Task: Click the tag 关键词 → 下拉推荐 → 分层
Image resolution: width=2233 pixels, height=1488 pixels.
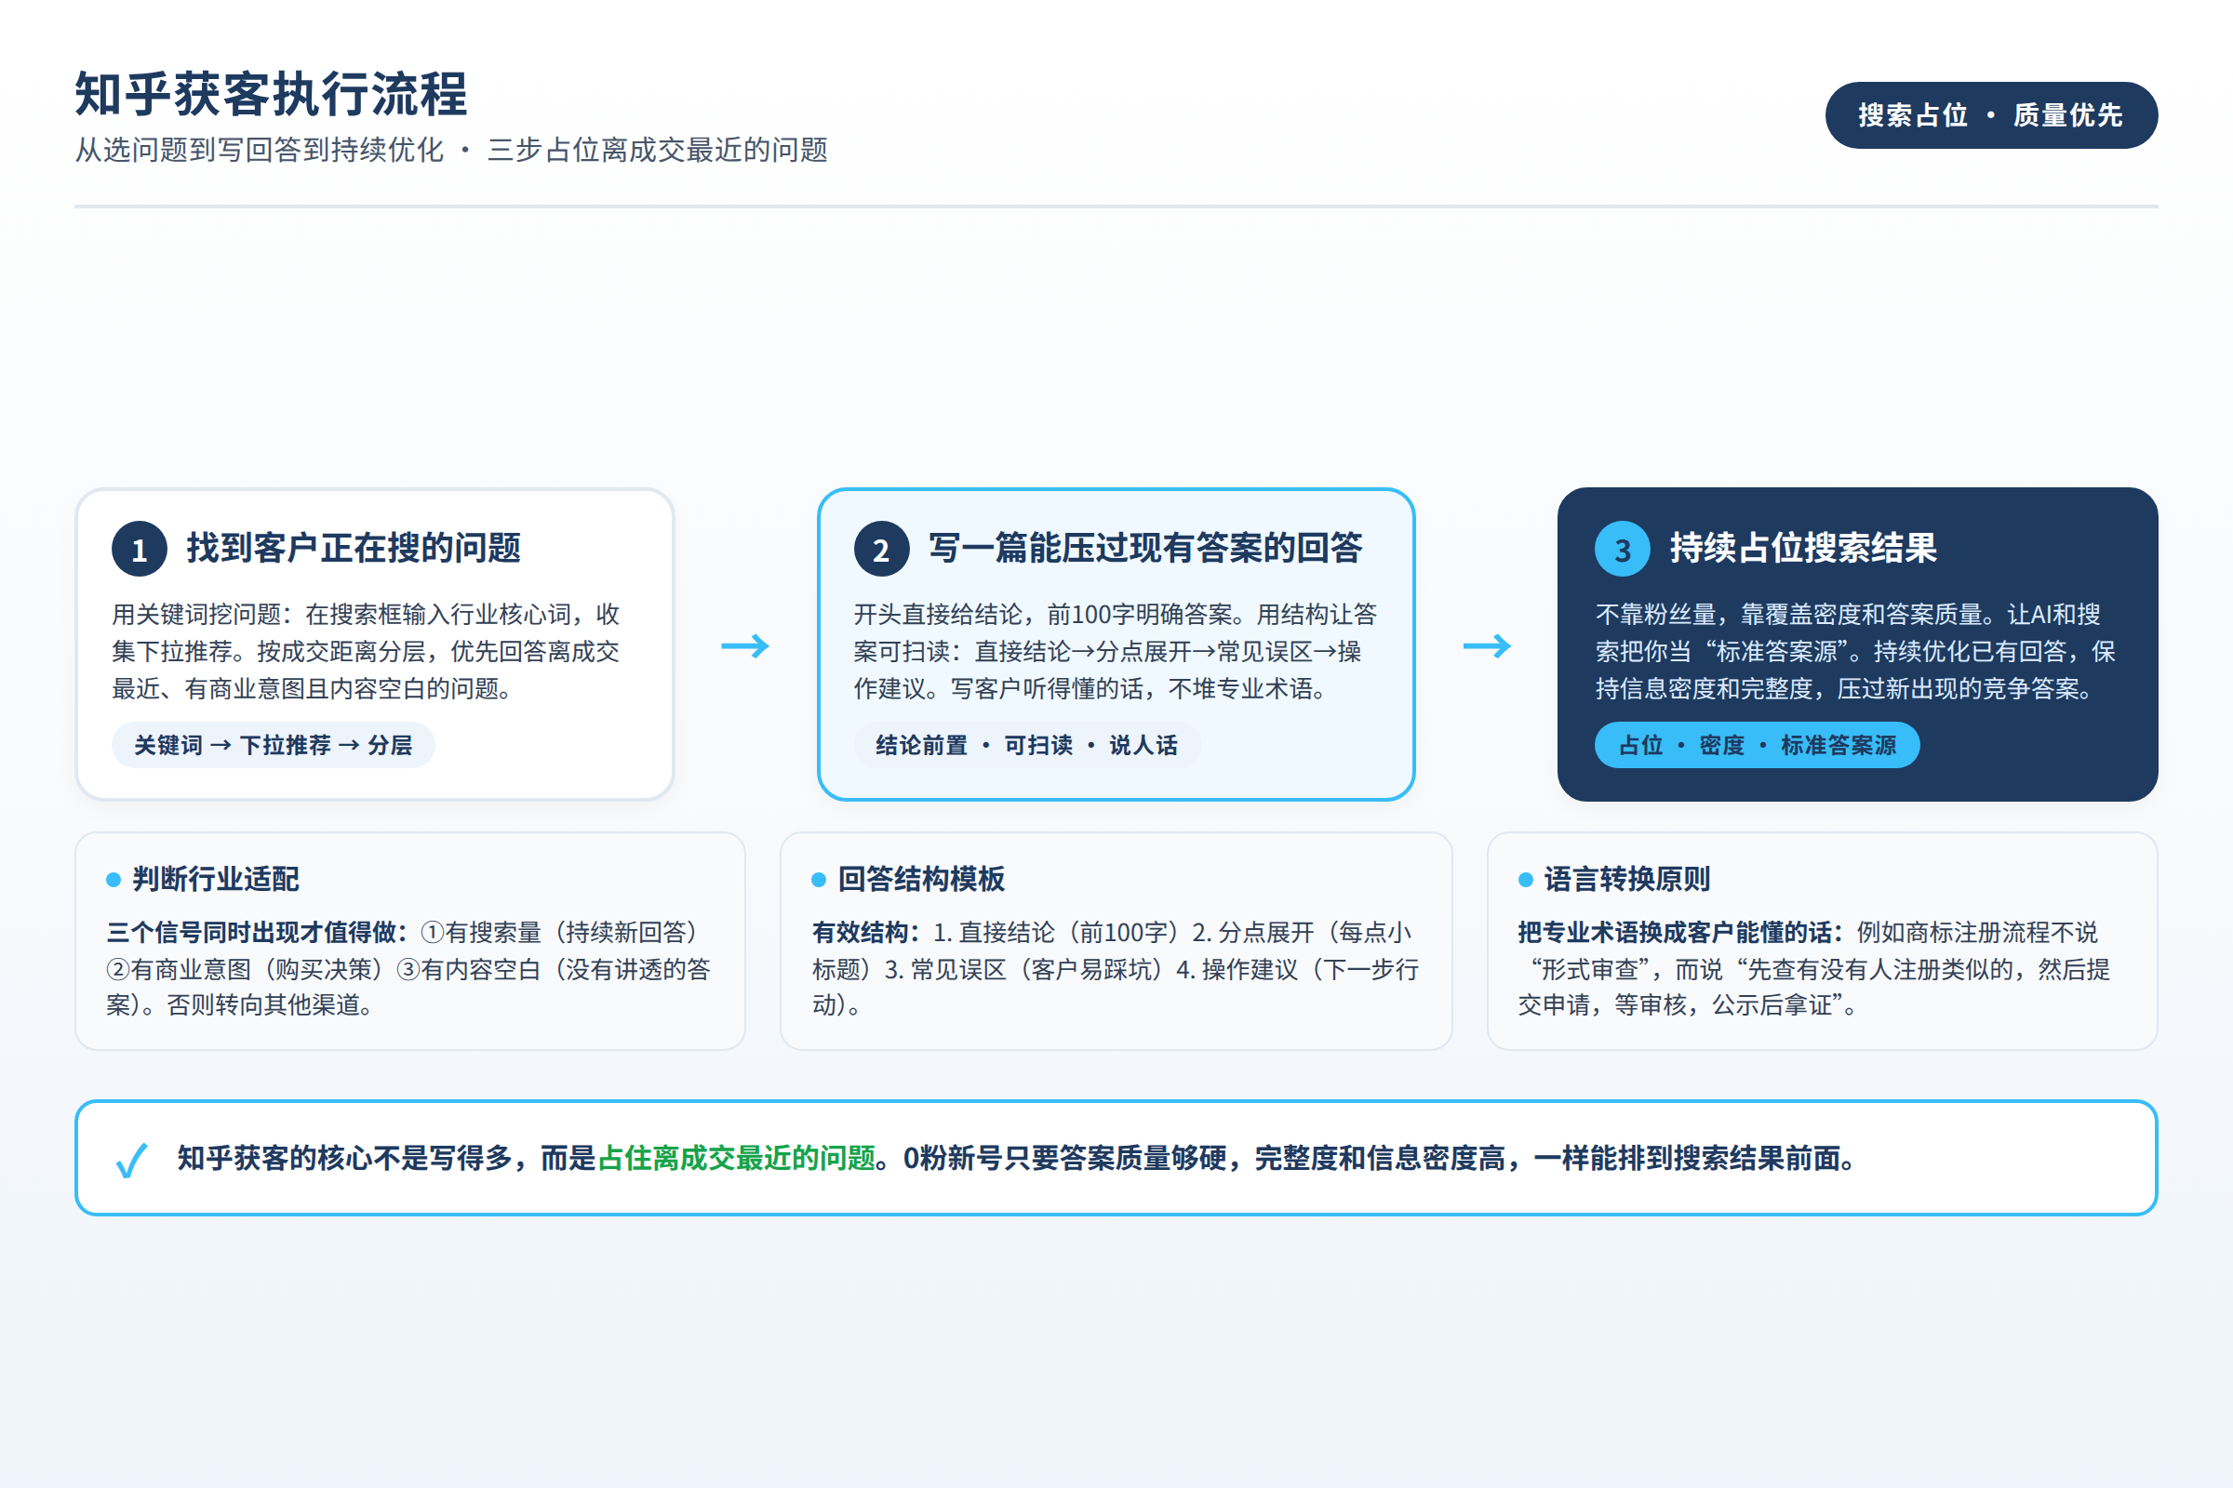Action: [x=274, y=745]
